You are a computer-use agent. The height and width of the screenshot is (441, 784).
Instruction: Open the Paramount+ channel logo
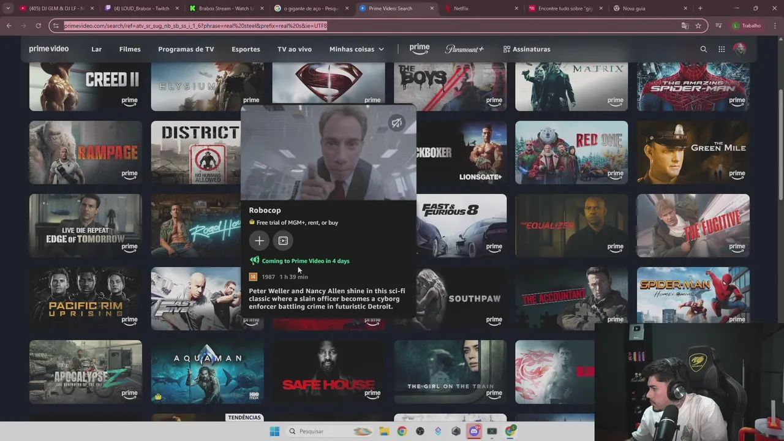click(464, 49)
